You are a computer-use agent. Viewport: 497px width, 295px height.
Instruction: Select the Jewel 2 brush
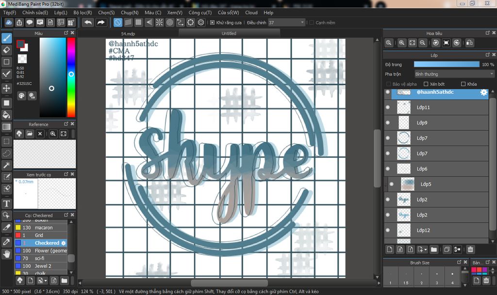(x=41, y=266)
